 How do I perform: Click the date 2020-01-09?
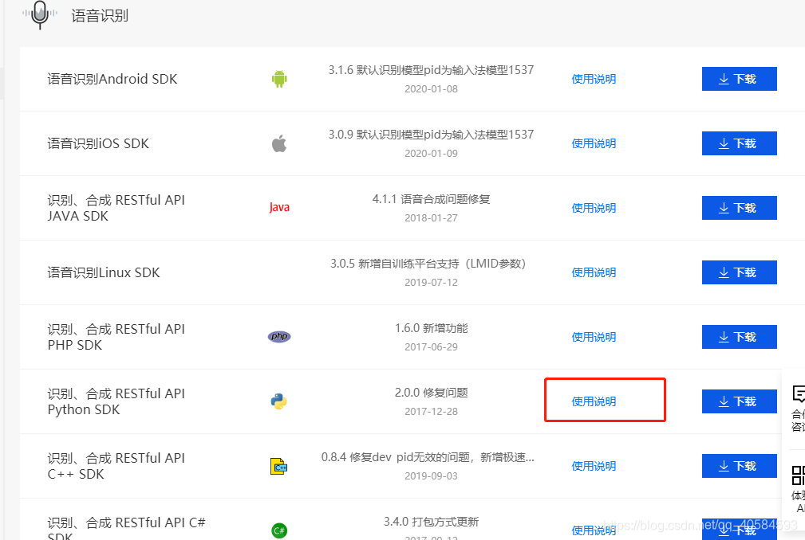[x=432, y=154]
